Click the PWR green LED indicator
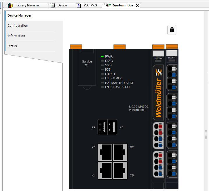The width and height of the screenshot is (209, 191). [x=102, y=56]
